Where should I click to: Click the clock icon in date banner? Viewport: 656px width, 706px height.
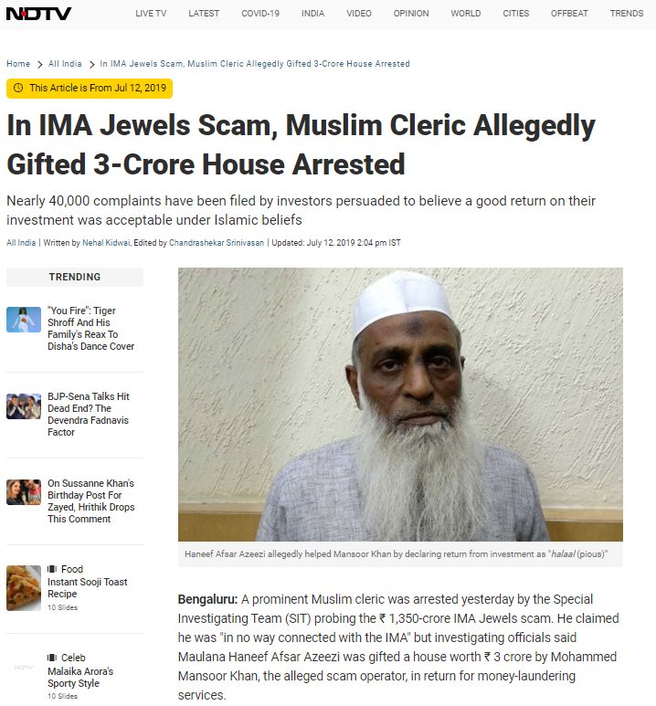pyautogui.click(x=18, y=88)
